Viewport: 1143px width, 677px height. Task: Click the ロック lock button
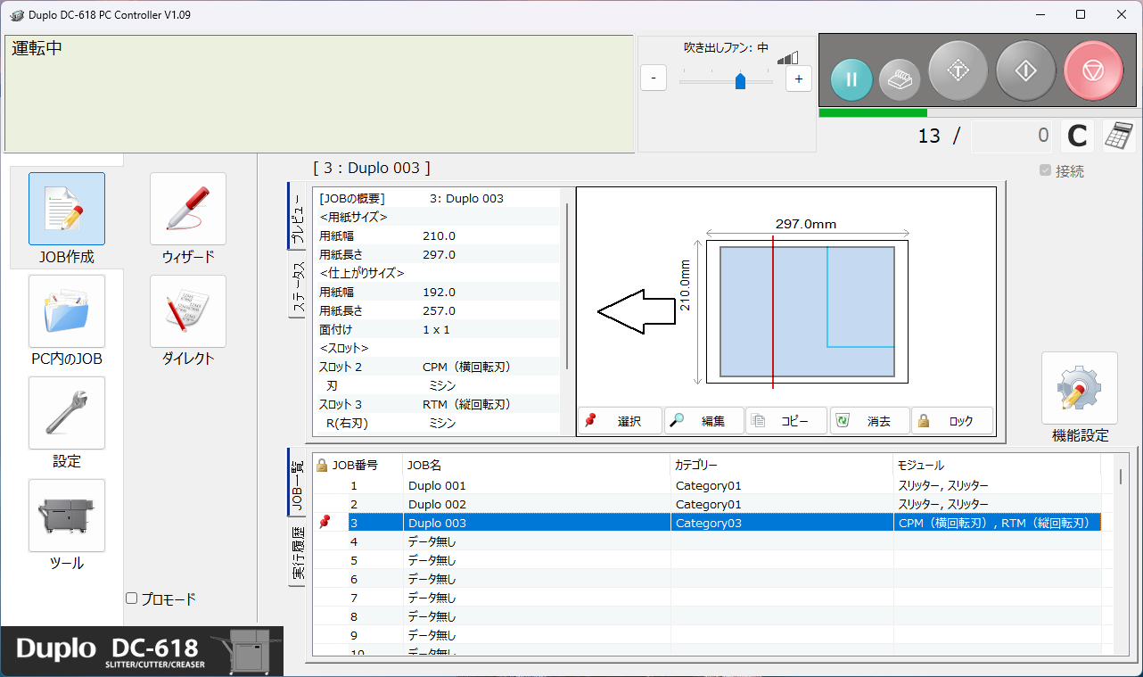pyautogui.click(x=951, y=421)
